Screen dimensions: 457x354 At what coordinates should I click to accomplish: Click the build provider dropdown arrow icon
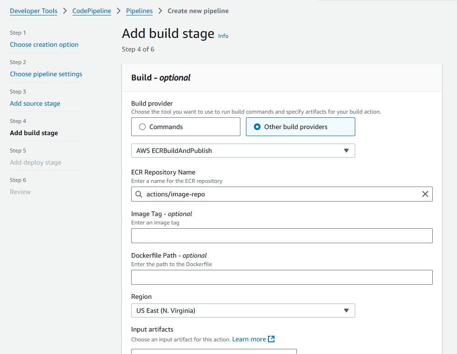346,151
